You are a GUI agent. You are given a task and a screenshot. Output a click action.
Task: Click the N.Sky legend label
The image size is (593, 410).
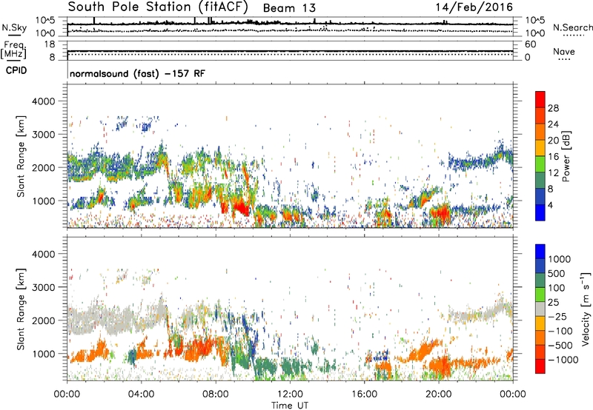14,27
